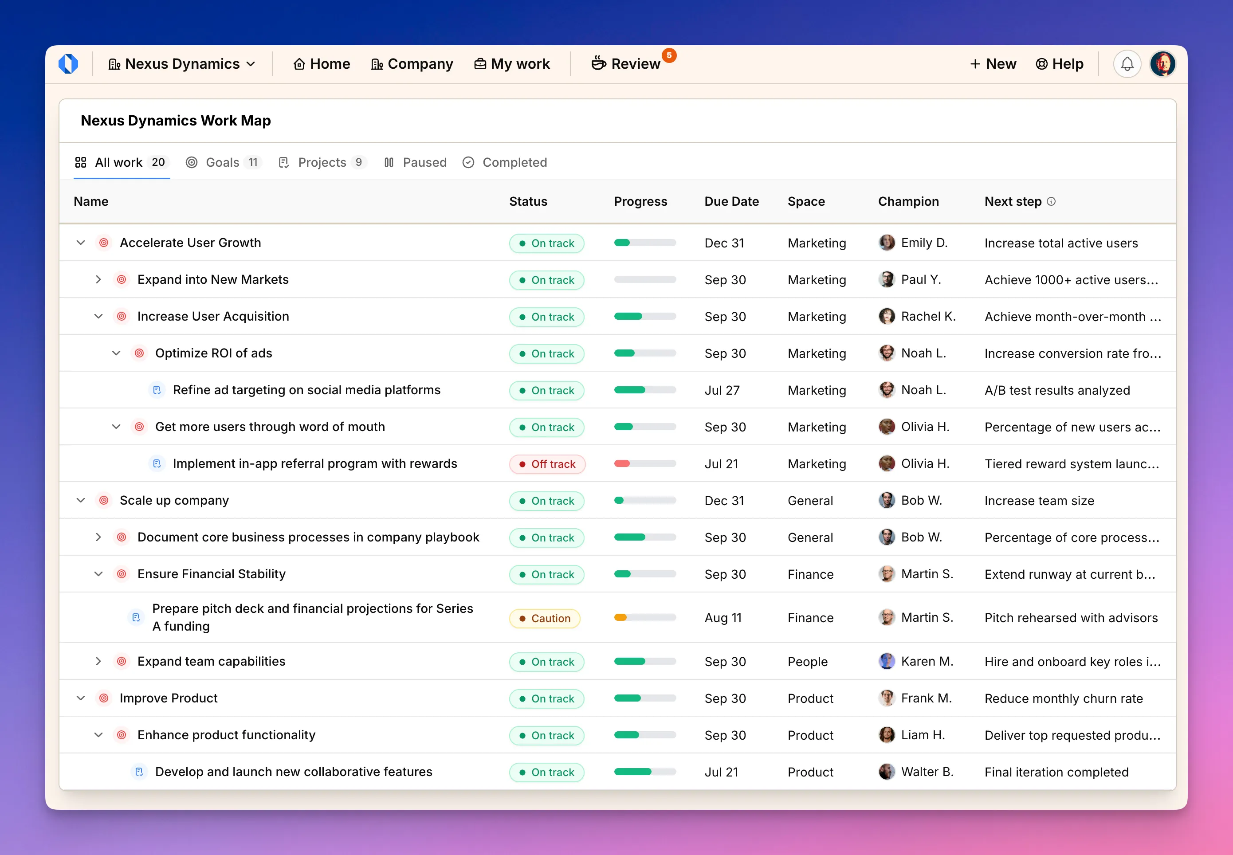Click the Off track status pill
The height and width of the screenshot is (855, 1233).
[547, 464]
